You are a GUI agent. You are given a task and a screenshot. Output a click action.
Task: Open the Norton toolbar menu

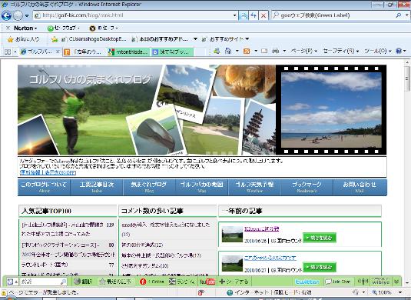pos(25,28)
